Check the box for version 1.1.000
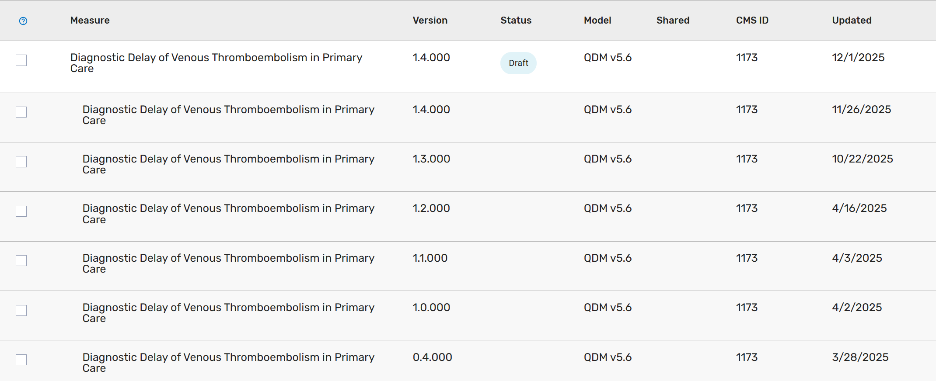Viewport: 936px width, 381px height. pyautogui.click(x=21, y=261)
